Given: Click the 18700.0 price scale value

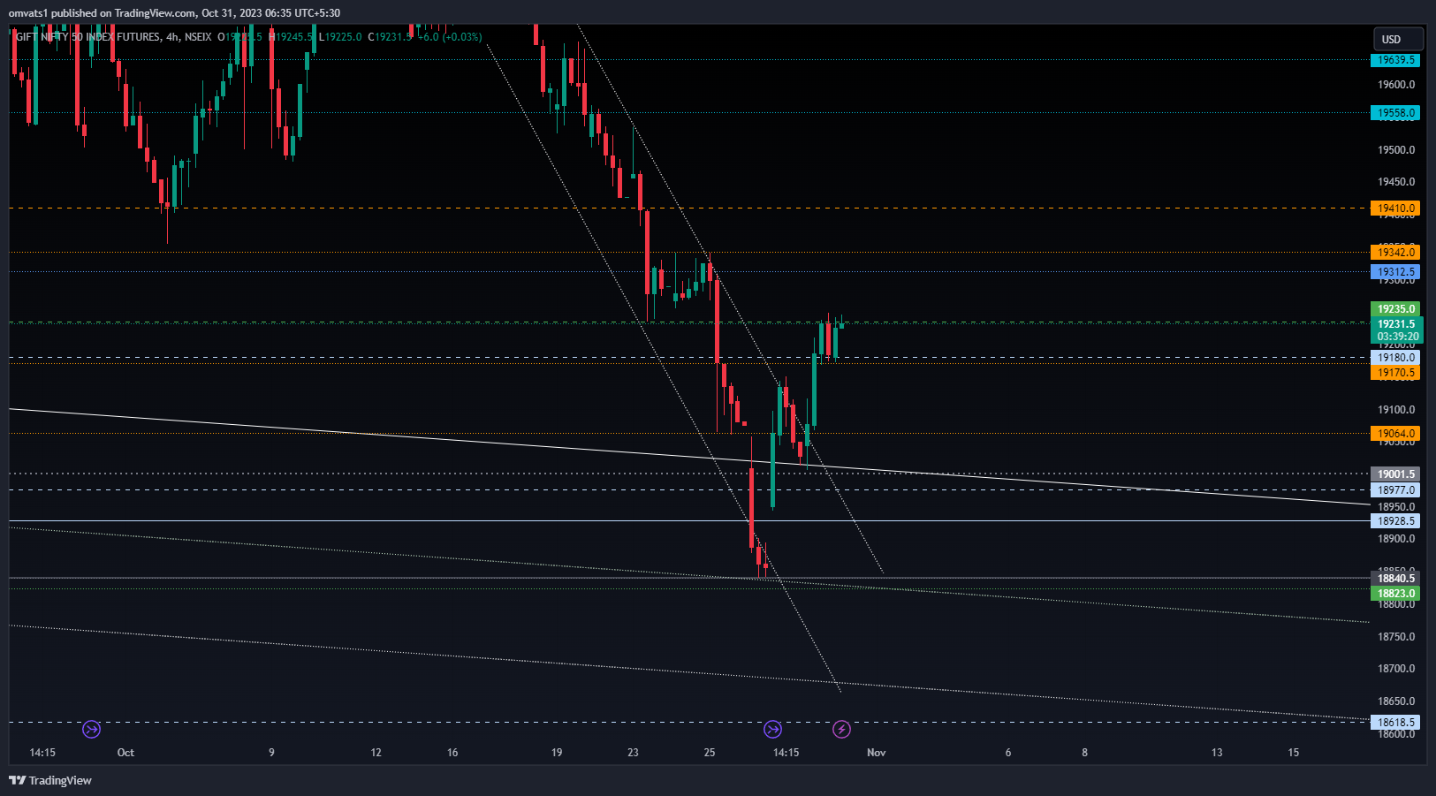Looking at the screenshot, I should tap(1396, 669).
